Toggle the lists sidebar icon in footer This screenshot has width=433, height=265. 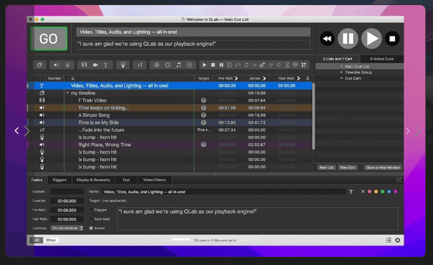tap(388, 240)
